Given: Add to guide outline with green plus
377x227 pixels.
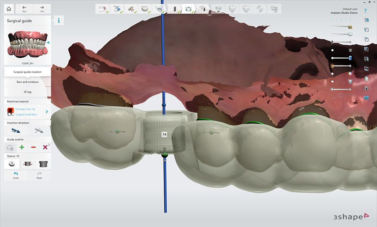Looking at the screenshot, I should click(x=22, y=147).
